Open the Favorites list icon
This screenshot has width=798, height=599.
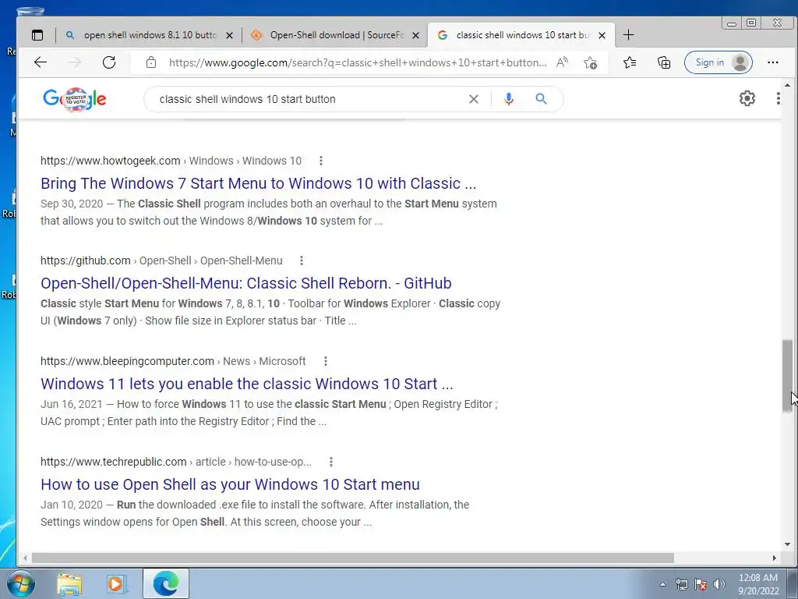[630, 62]
